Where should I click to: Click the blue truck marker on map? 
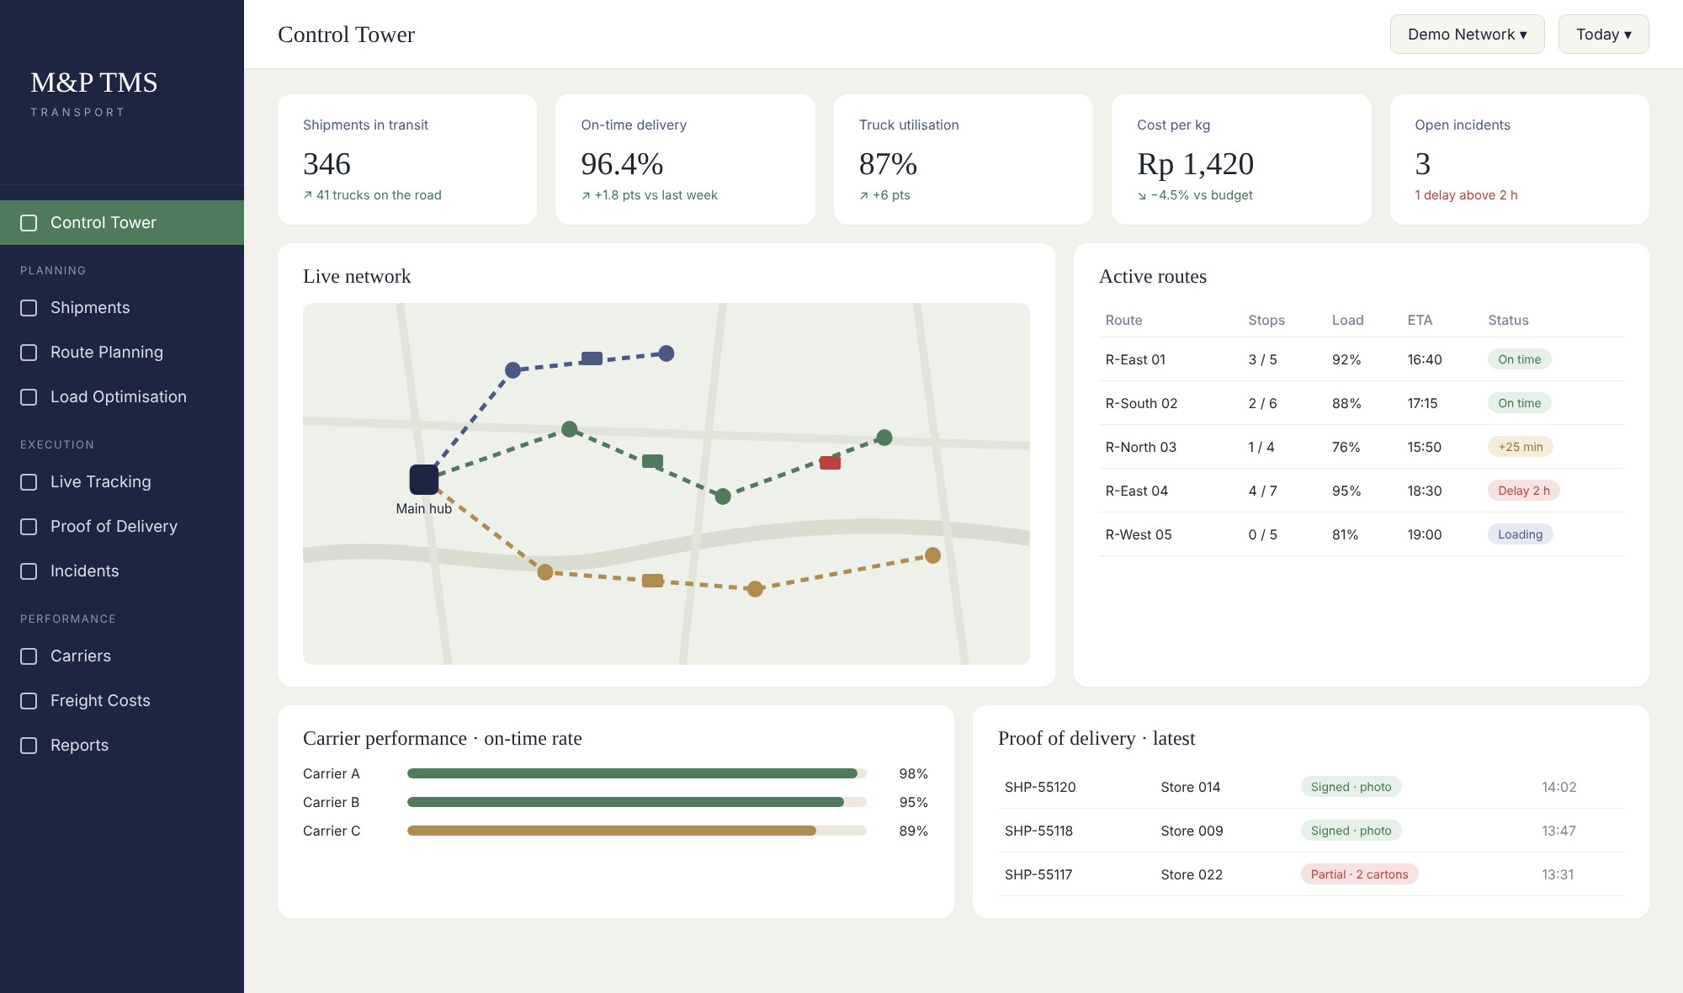[x=592, y=358]
